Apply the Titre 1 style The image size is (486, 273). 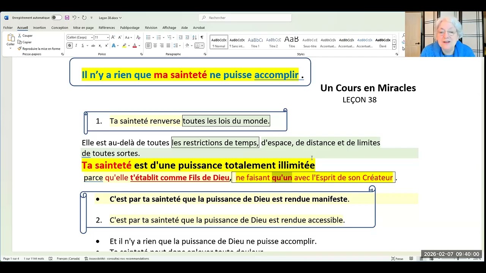[x=255, y=42]
